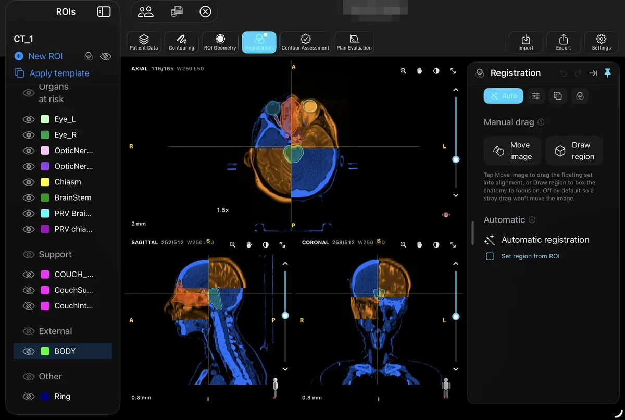Click the axial view zoom magnifier icon
Viewport: 625px width, 420px height.
(403, 71)
